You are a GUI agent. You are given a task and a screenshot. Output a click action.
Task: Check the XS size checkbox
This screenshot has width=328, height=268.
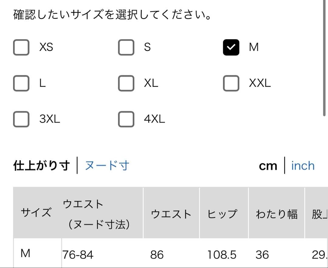[21, 47]
